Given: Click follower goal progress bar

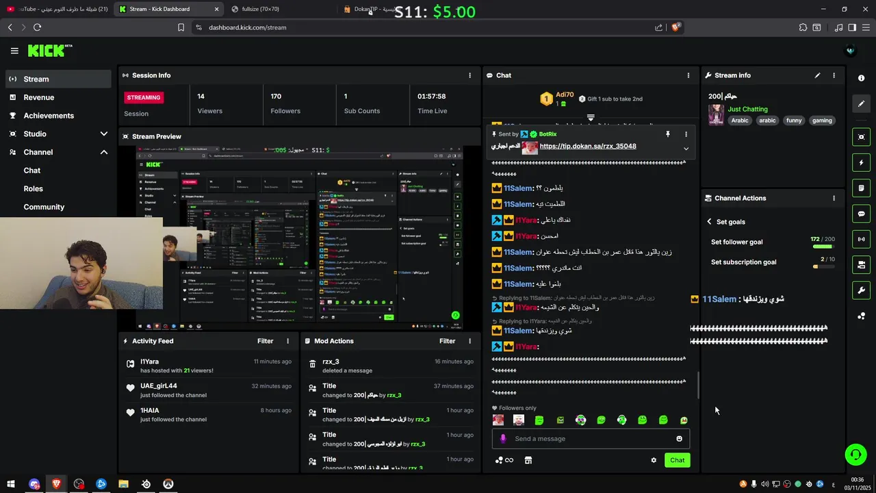Looking at the screenshot, I should [x=823, y=246].
